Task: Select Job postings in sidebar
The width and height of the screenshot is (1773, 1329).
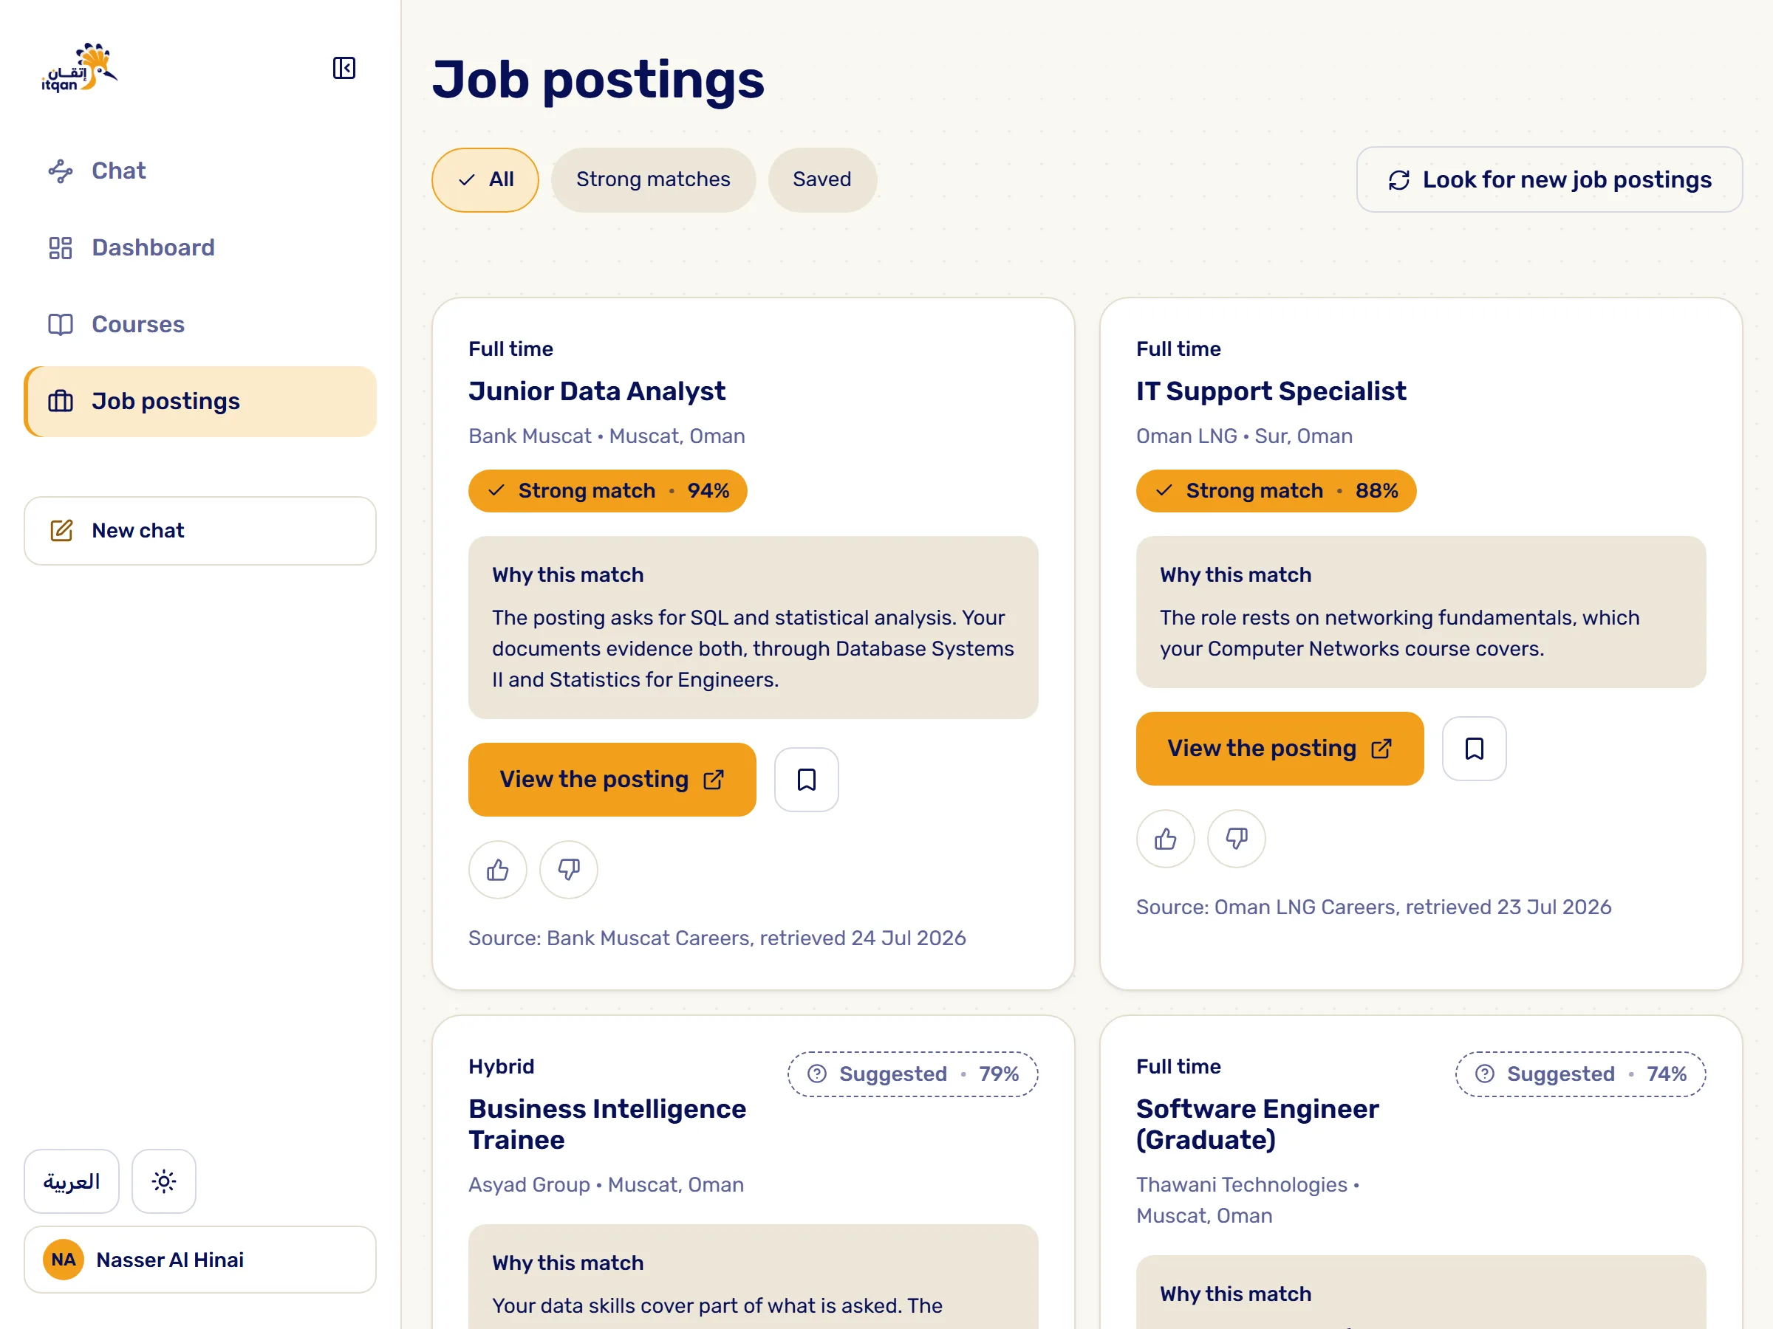Action: 199,402
